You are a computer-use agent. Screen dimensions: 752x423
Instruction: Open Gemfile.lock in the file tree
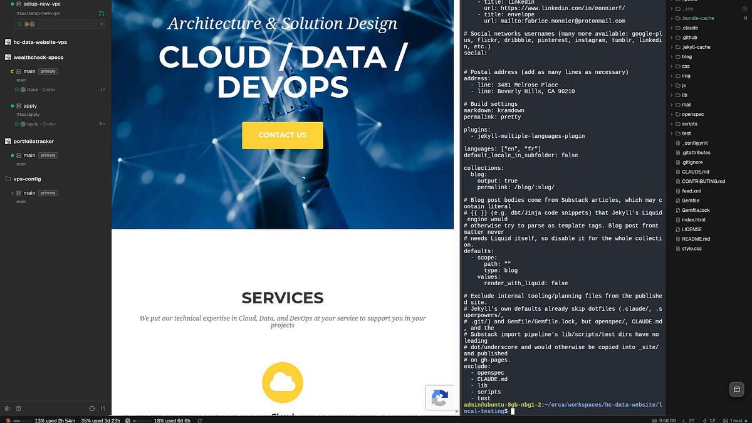click(696, 210)
